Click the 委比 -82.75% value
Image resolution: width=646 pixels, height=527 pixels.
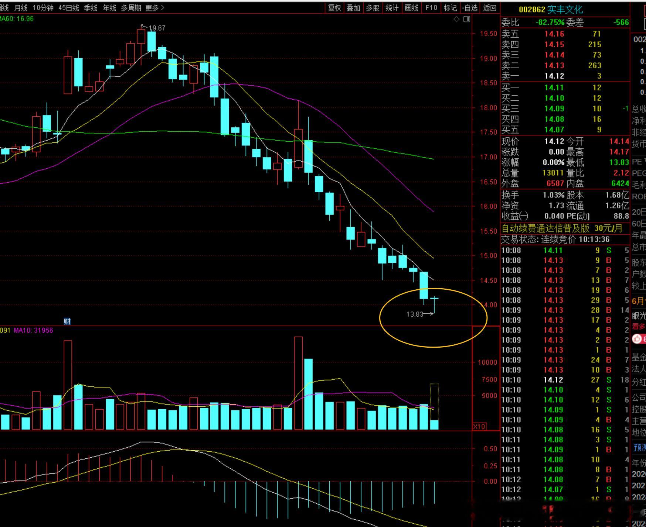550,23
